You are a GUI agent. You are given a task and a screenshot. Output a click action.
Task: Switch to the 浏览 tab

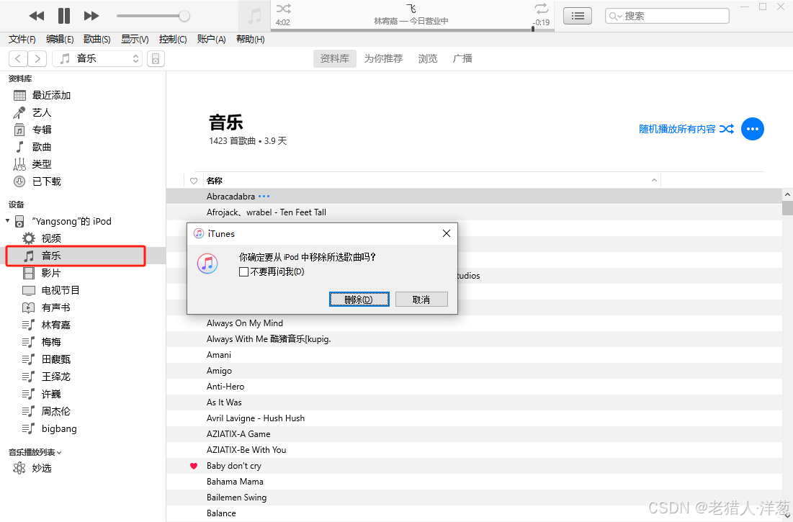click(x=428, y=58)
